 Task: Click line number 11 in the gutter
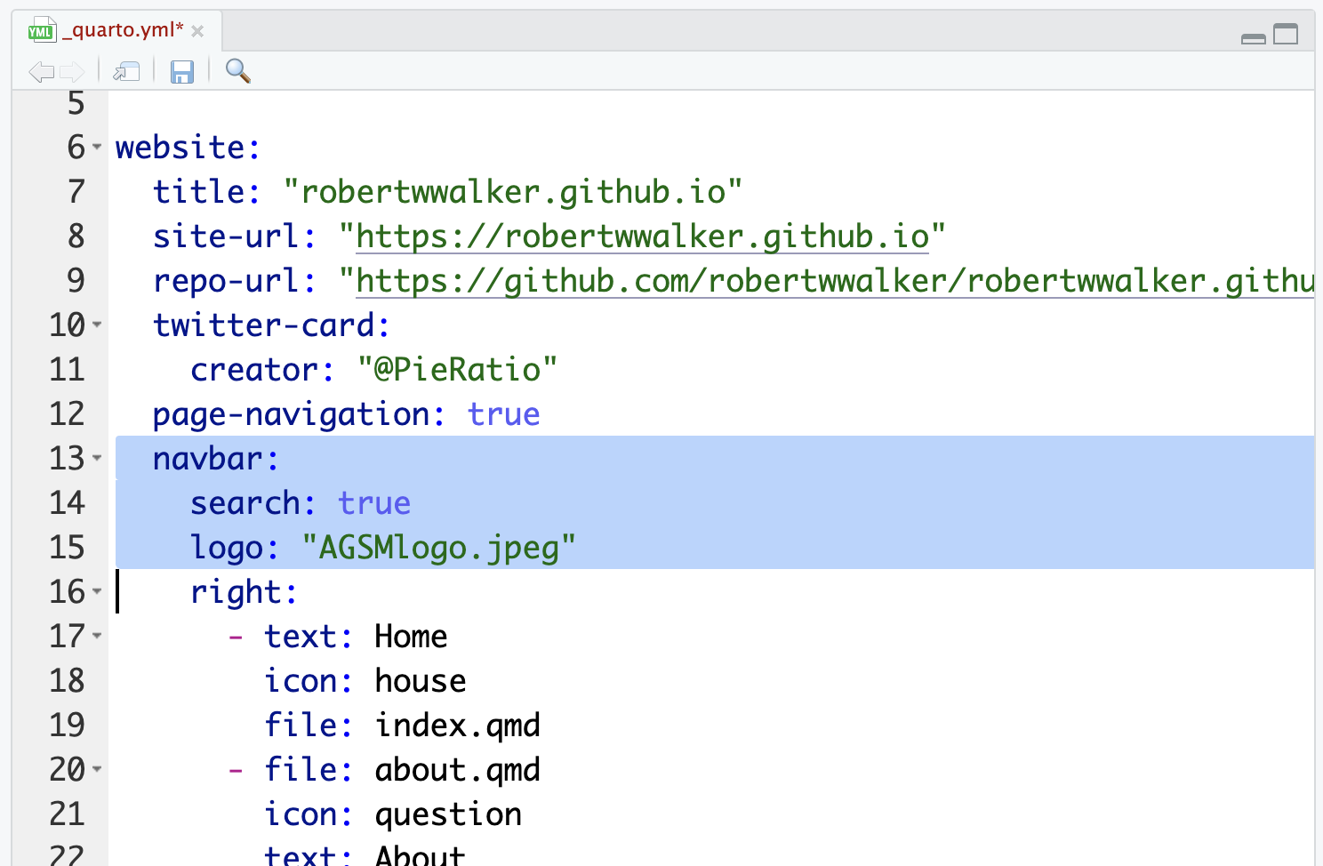(67, 369)
